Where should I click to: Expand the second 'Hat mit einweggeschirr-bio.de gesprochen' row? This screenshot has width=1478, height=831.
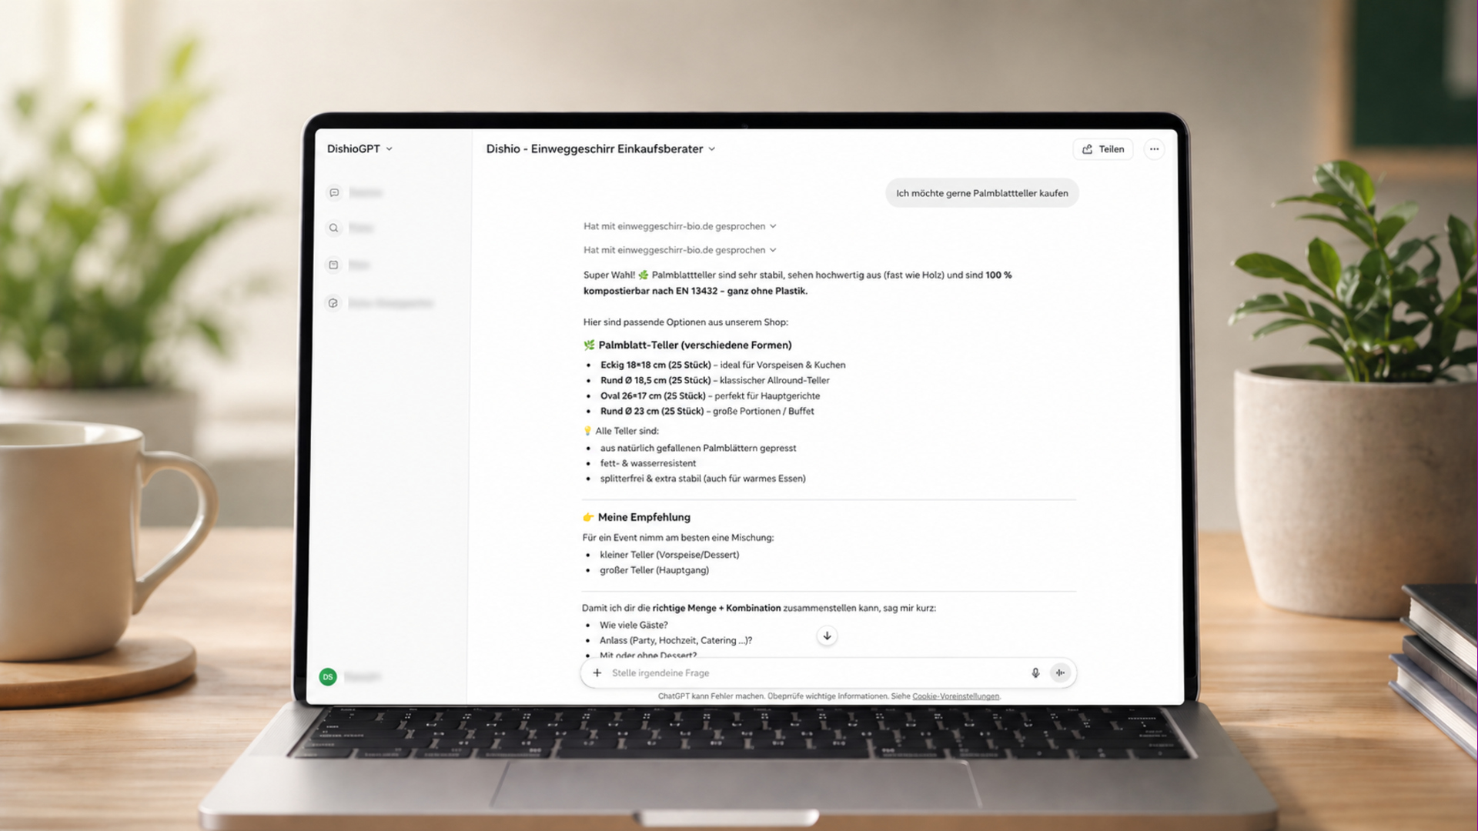pos(680,250)
